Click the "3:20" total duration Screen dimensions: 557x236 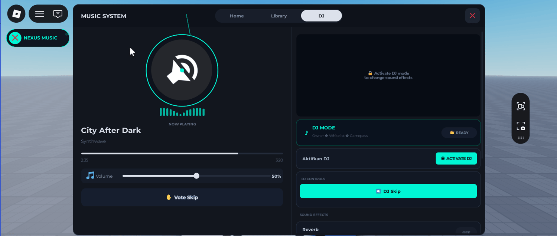279,160
